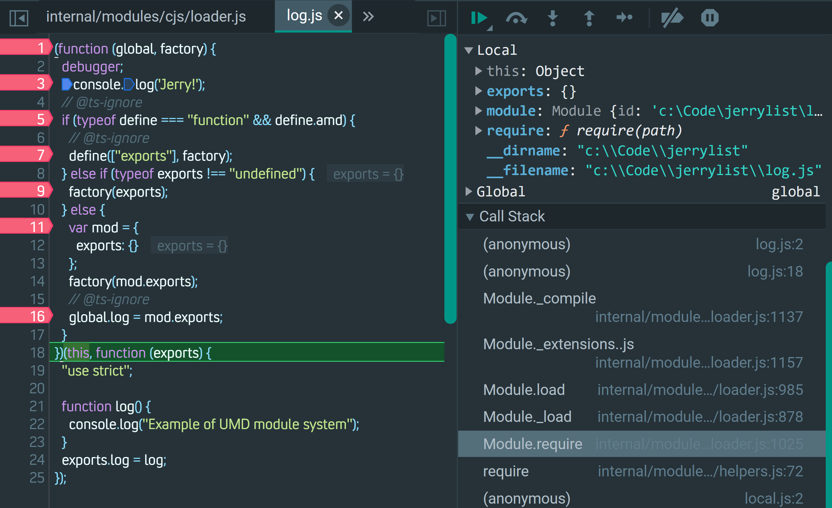Click the editor vertical scrollbar
Image resolution: width=832 pixels, height=508 pixels.
pyautogui.click(x=450, y=179)
